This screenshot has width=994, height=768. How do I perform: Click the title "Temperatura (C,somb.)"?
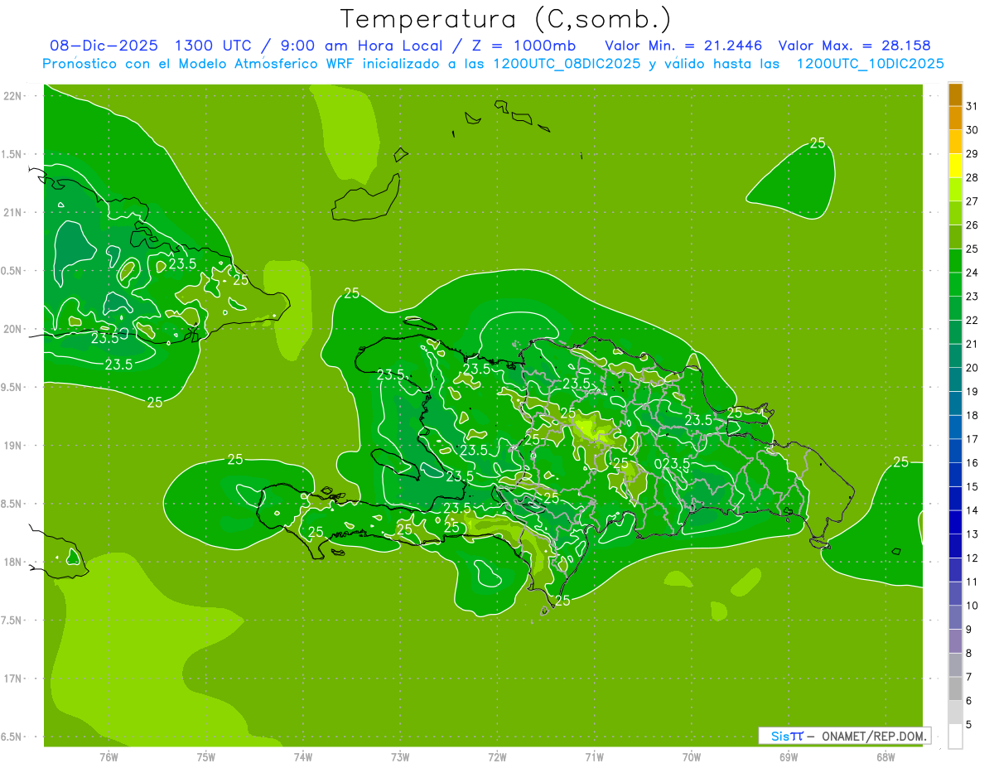tap(506, 20)
